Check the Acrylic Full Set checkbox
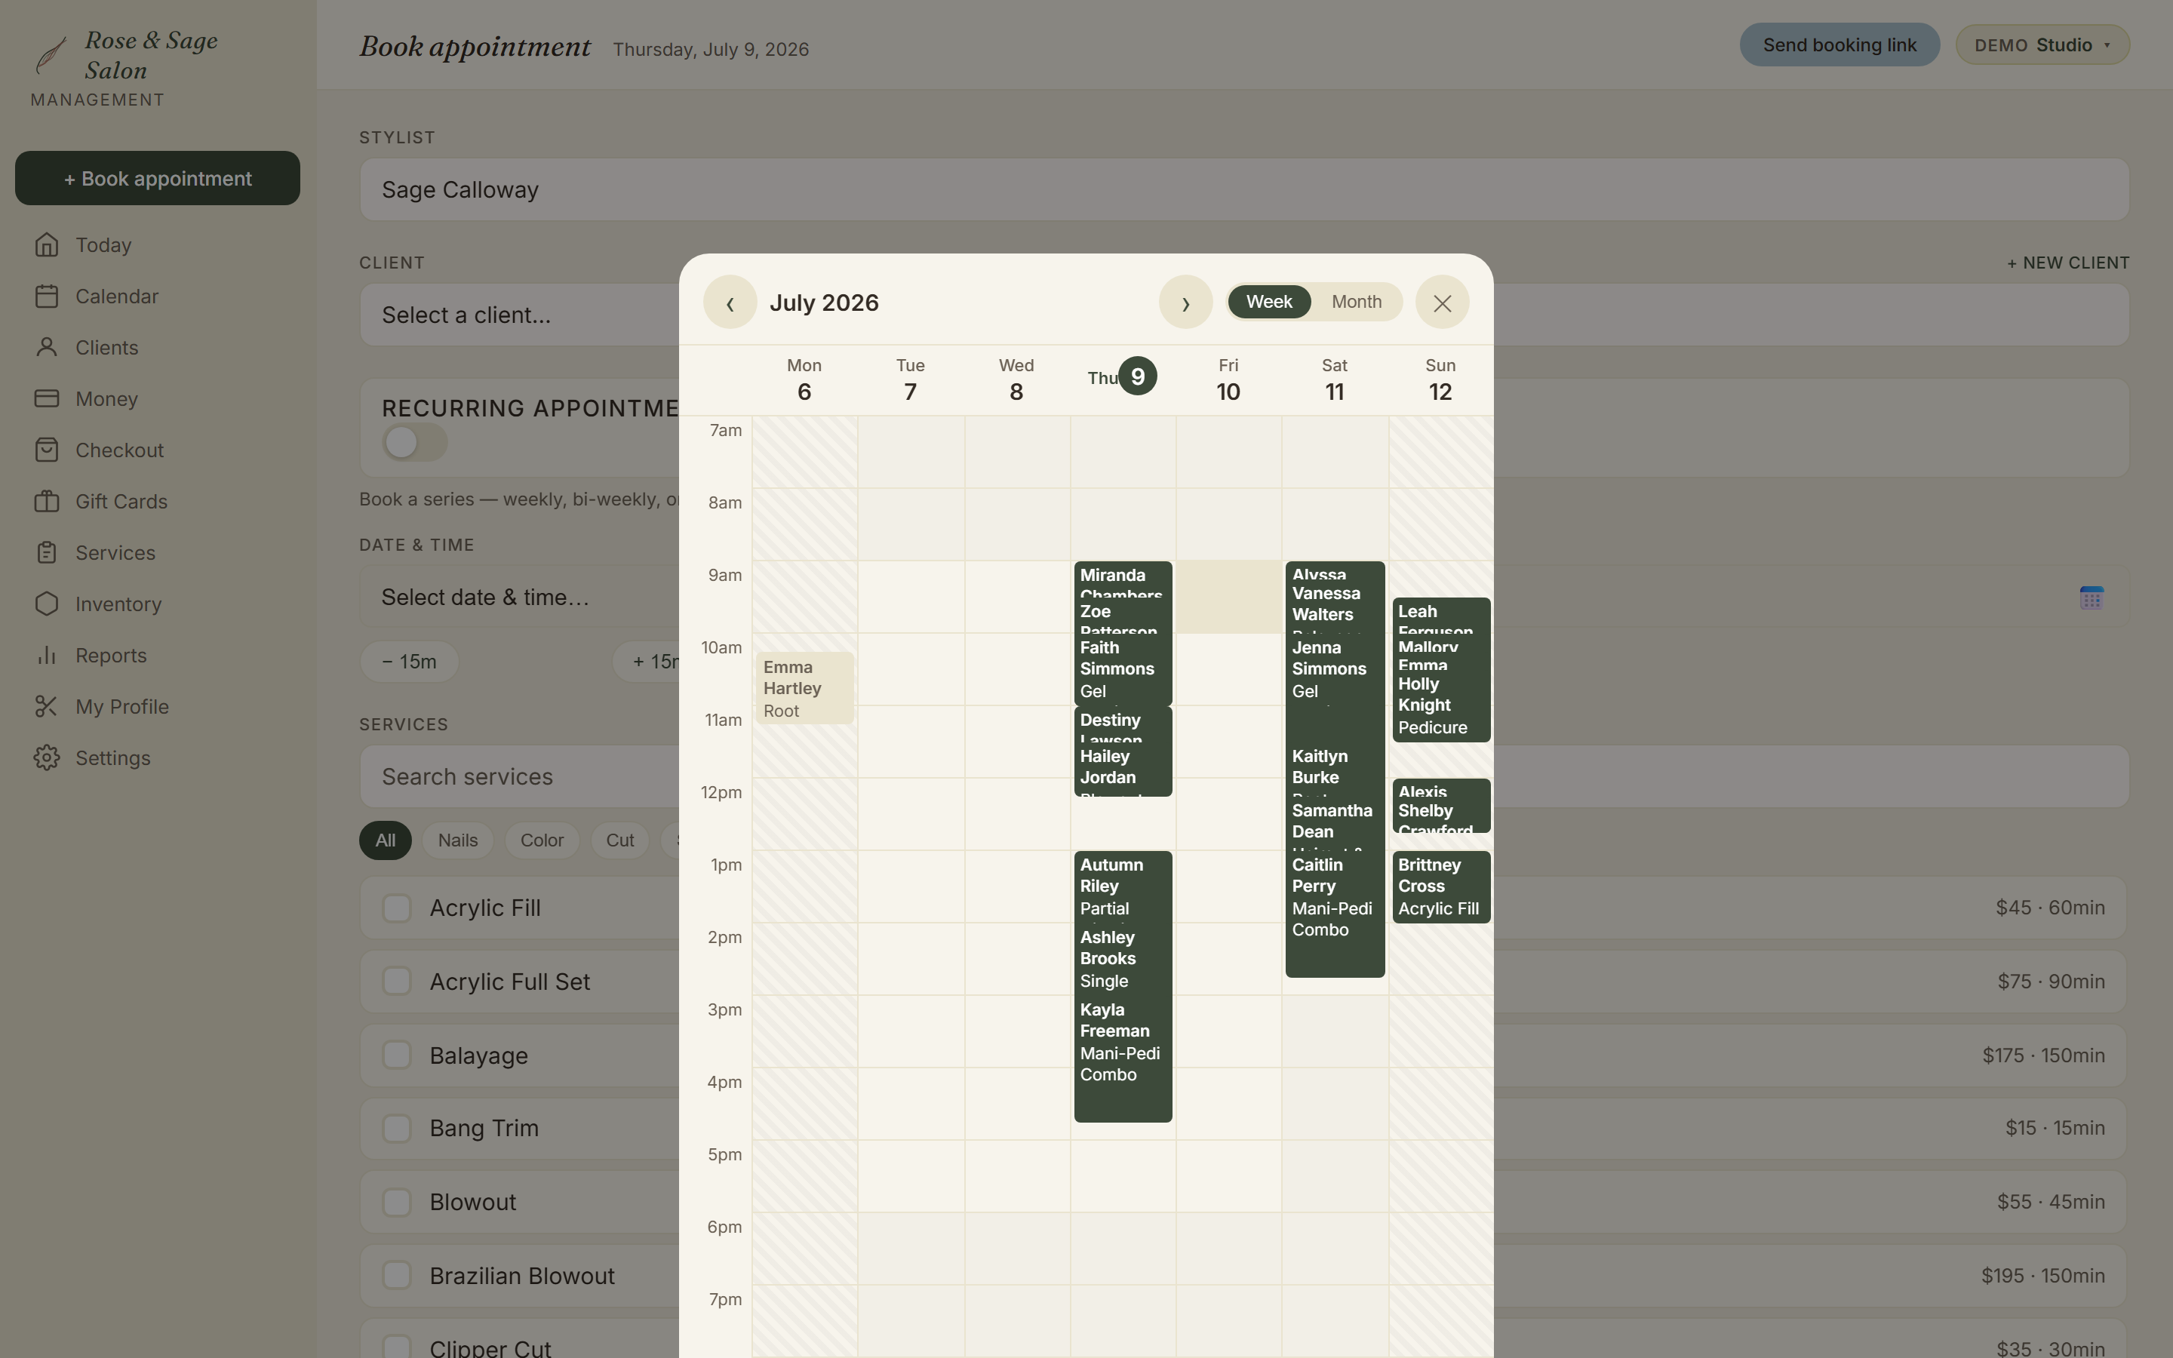Screen dimensions: 2173x1358 pos(397,981)
